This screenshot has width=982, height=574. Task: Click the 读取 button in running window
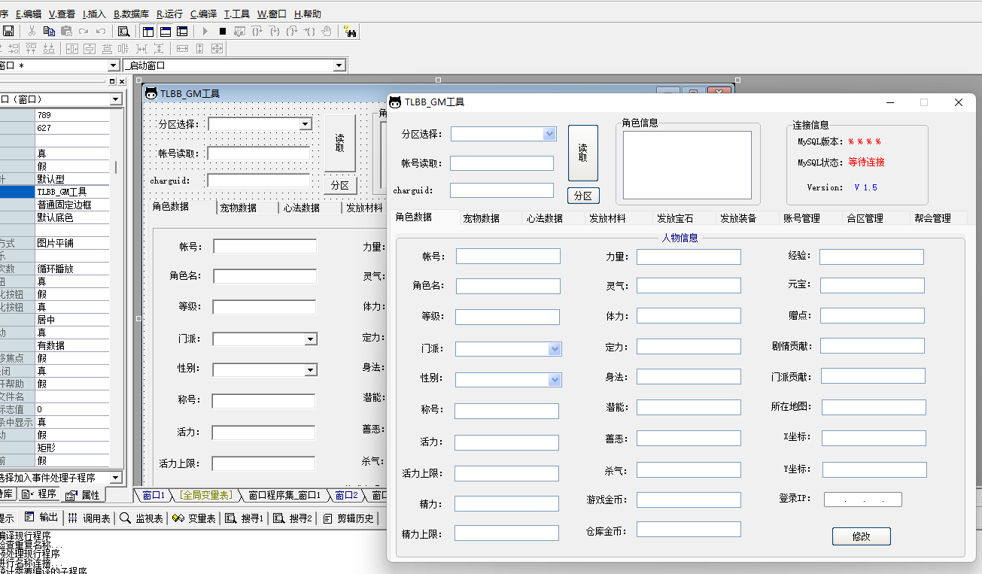582,153
